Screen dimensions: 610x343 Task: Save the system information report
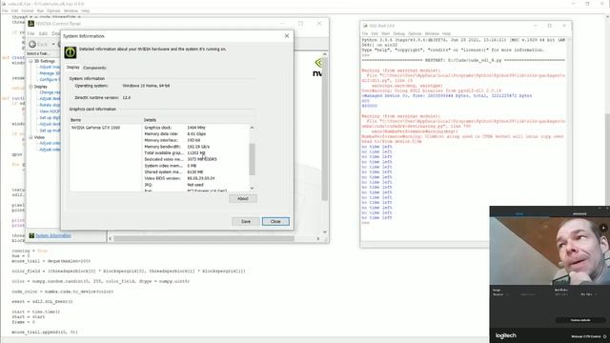click(x=246, y=221)
